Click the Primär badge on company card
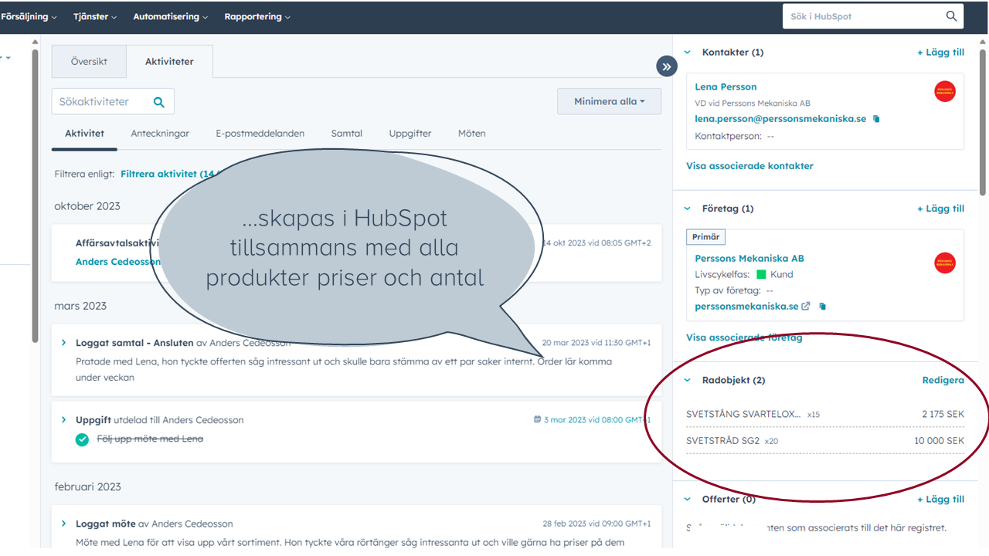Screen dimensions: 989x556 click(705, 237)
